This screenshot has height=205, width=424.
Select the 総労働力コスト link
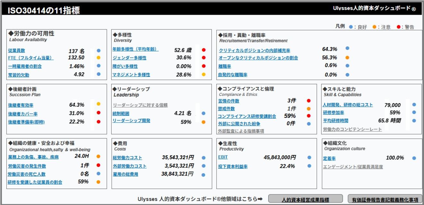pyautogui.click(x=127, y=158)
